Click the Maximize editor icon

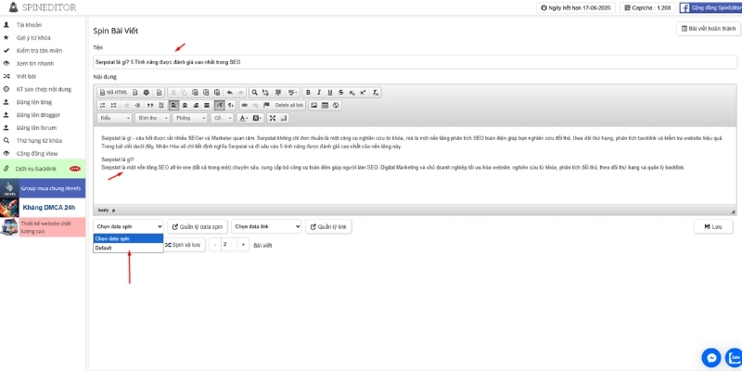273,118
